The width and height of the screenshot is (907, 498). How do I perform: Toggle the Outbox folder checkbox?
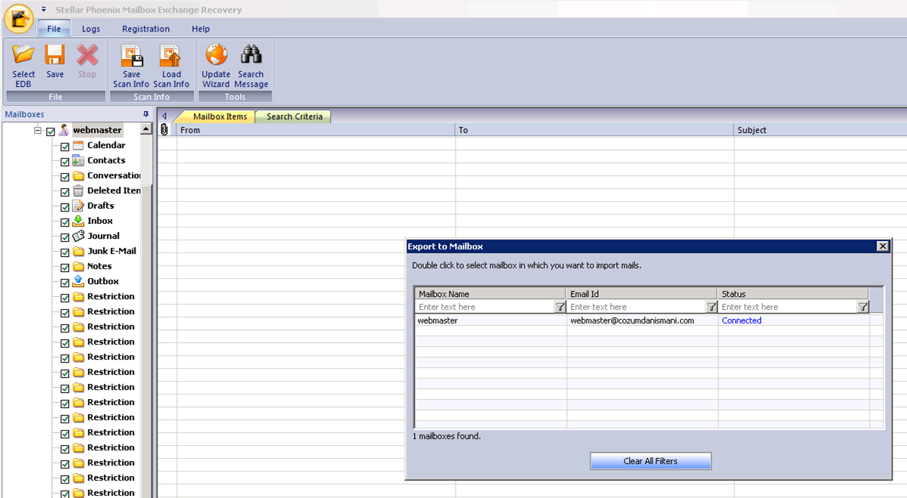tap(65, 283)
